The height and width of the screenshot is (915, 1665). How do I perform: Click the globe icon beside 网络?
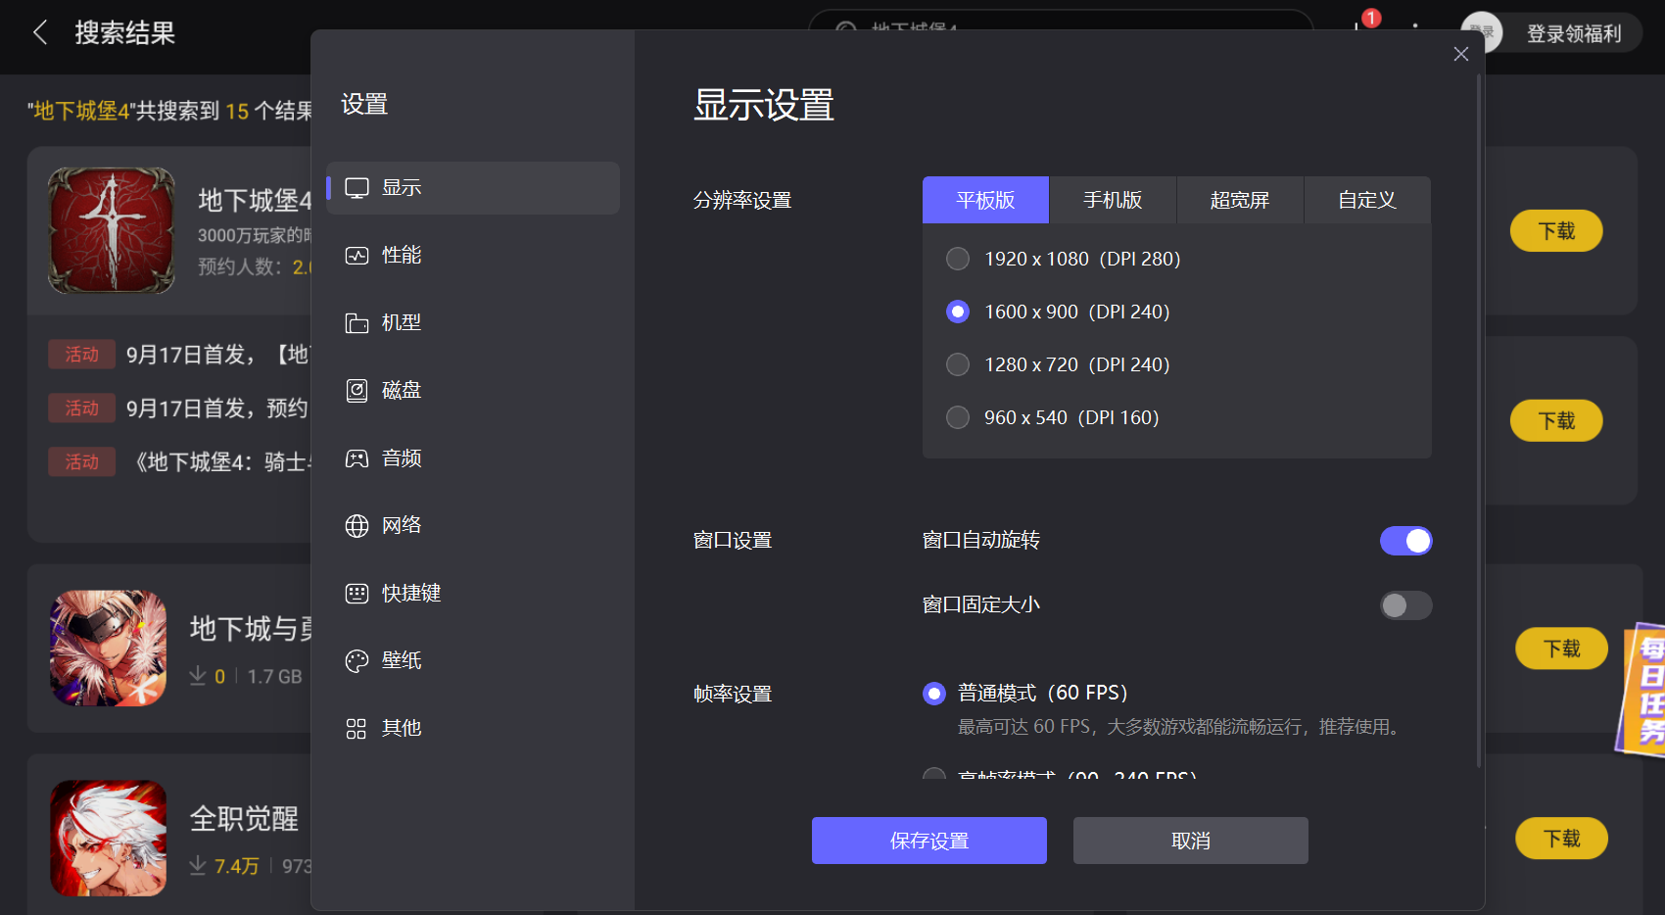pyautogui.click(x=357, y=526)
